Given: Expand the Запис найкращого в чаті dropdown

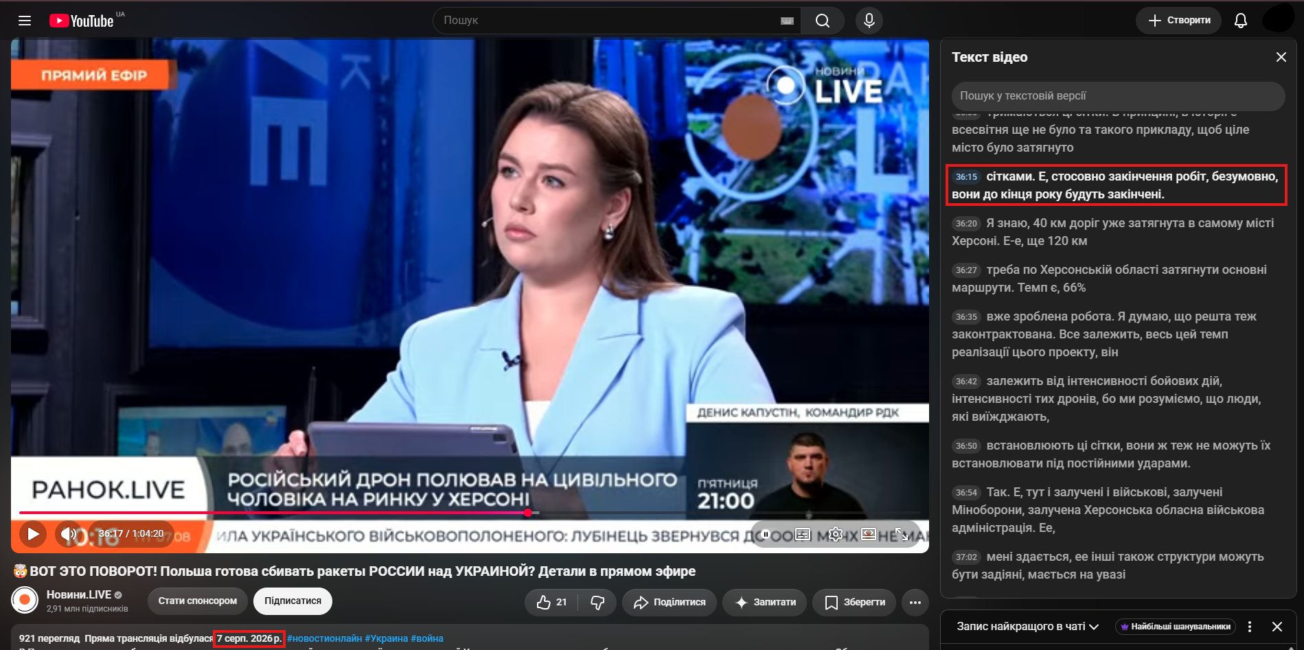Looking at the screenshot, I should (1028, 627).
